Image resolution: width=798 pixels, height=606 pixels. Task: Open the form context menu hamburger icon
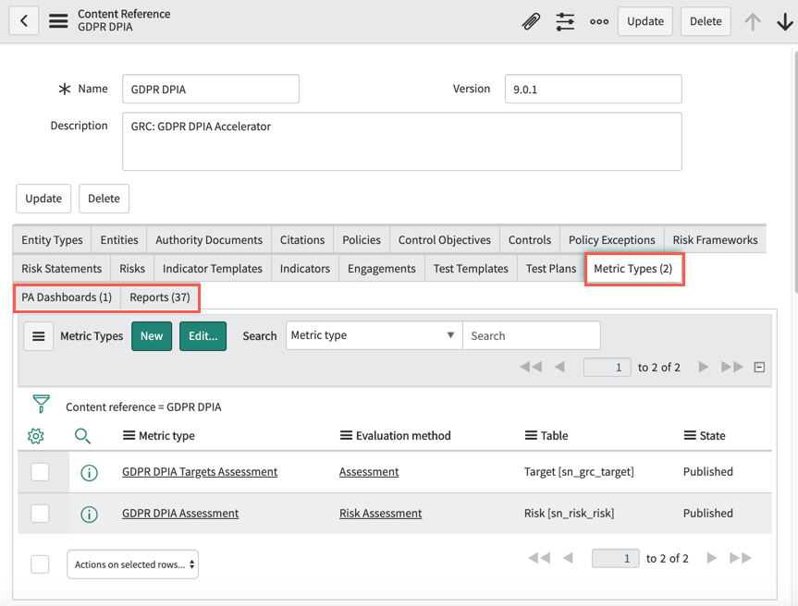tap(58, 21)
